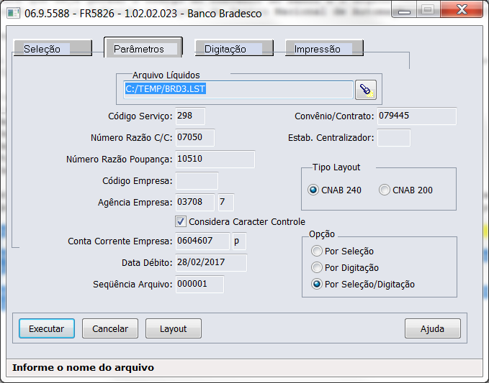Open the Layout button
The height and width of the screenshot is (383, 489).
[174, 328]
